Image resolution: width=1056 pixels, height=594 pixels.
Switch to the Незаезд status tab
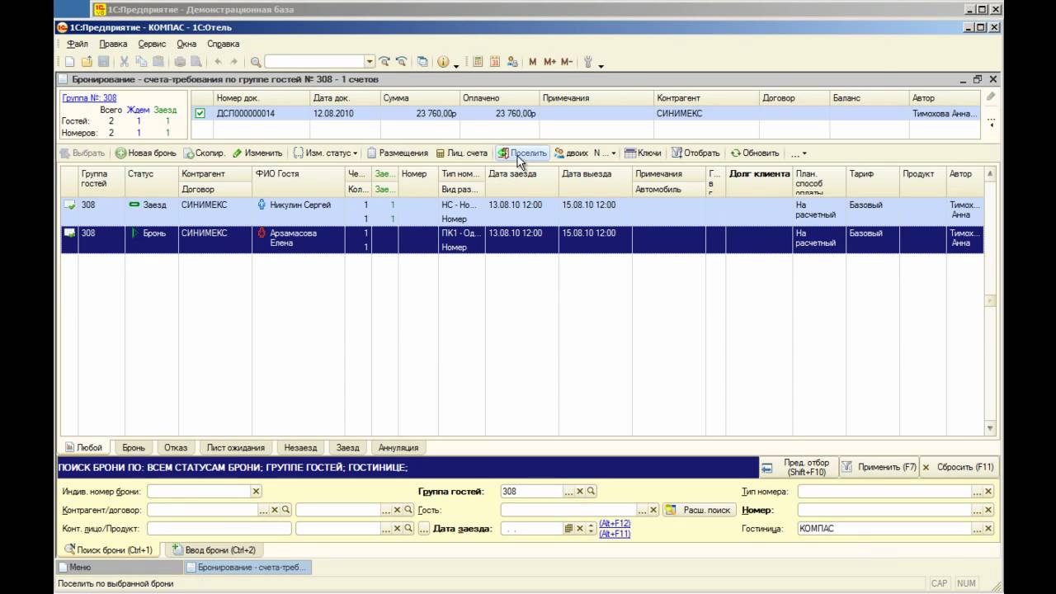click(x=300, y=448)
